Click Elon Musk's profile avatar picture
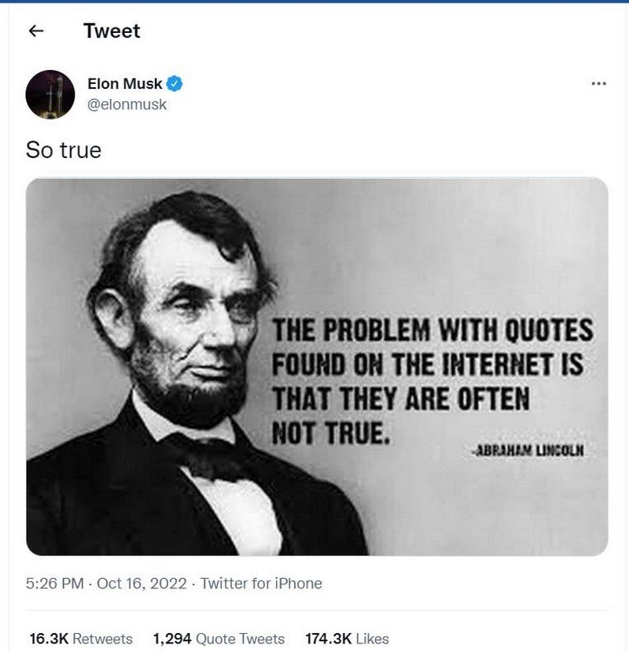629x652 pixels. [x=50, y=94]
